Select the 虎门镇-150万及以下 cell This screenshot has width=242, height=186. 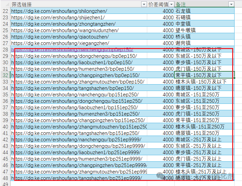[x=204, y=69]
